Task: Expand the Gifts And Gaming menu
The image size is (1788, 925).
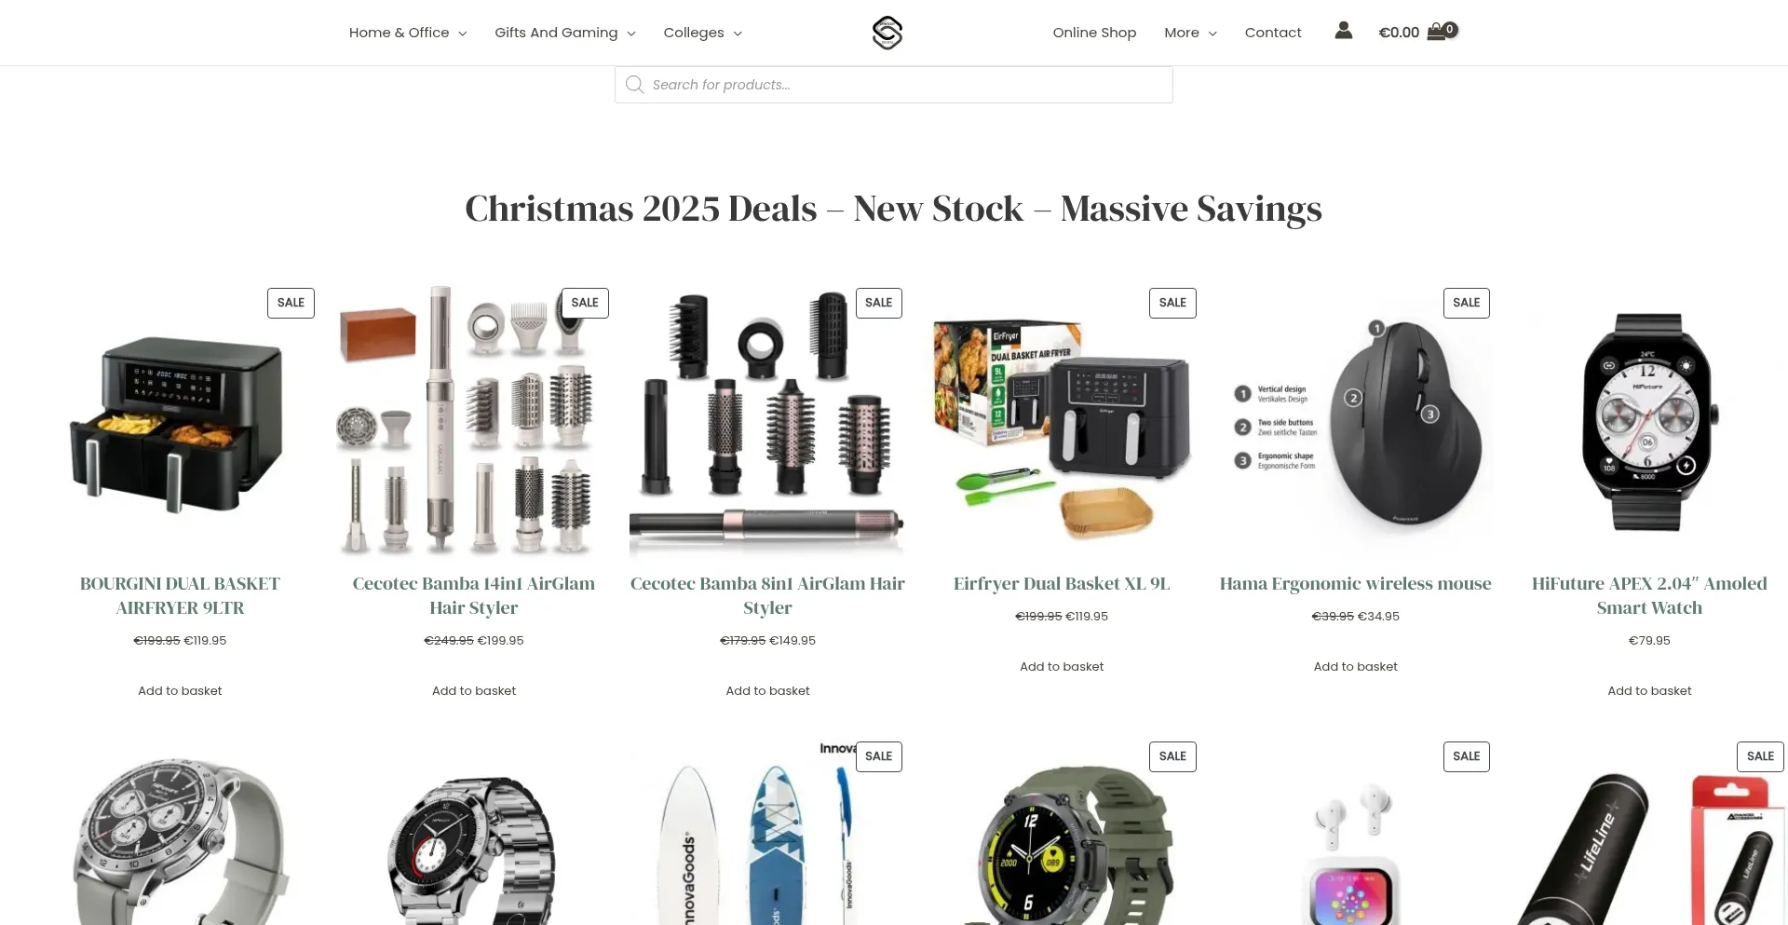Action: [565, 33]
